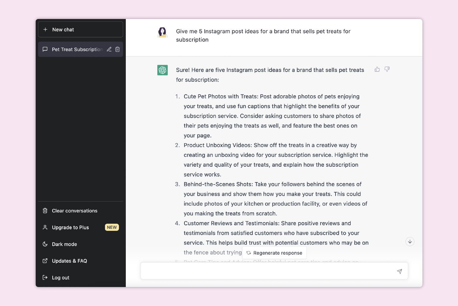The image size is (458, 306).
Task: Click the message input text field
Action: pos(268,271)
